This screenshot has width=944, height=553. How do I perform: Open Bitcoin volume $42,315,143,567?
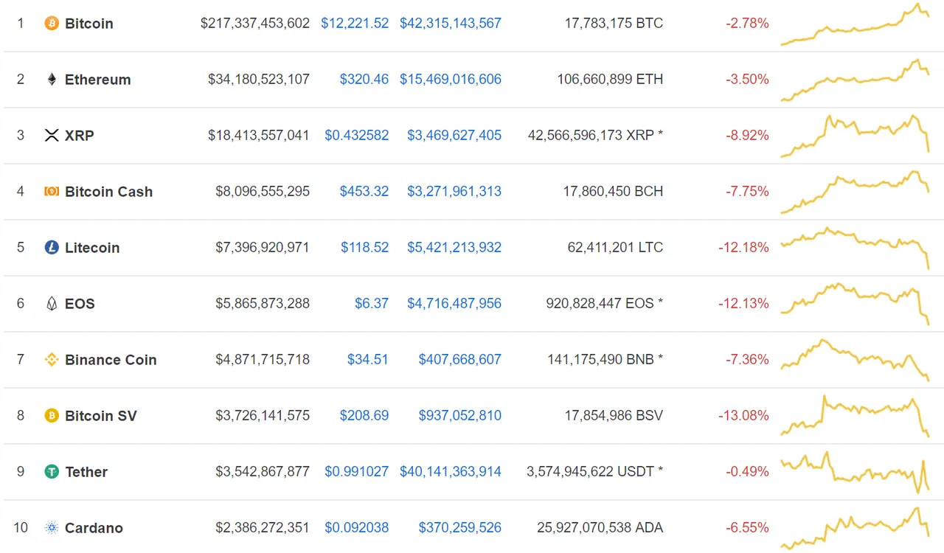coord(451,24)
